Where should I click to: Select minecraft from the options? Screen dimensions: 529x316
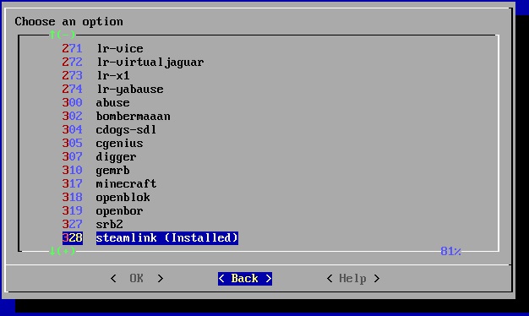click(109, 183)
